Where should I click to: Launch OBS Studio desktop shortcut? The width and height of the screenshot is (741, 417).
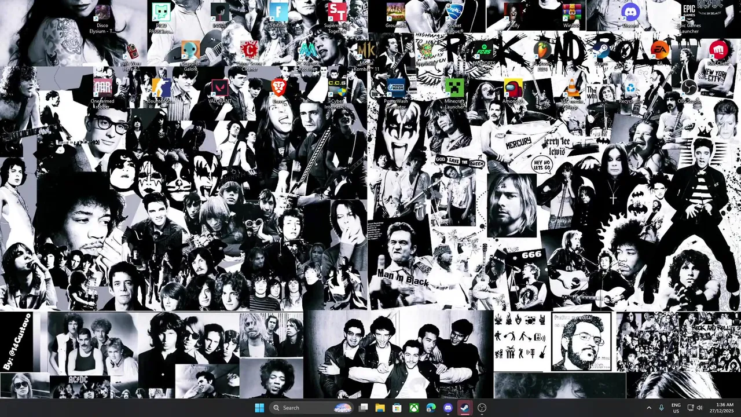[x=689, y=91]
